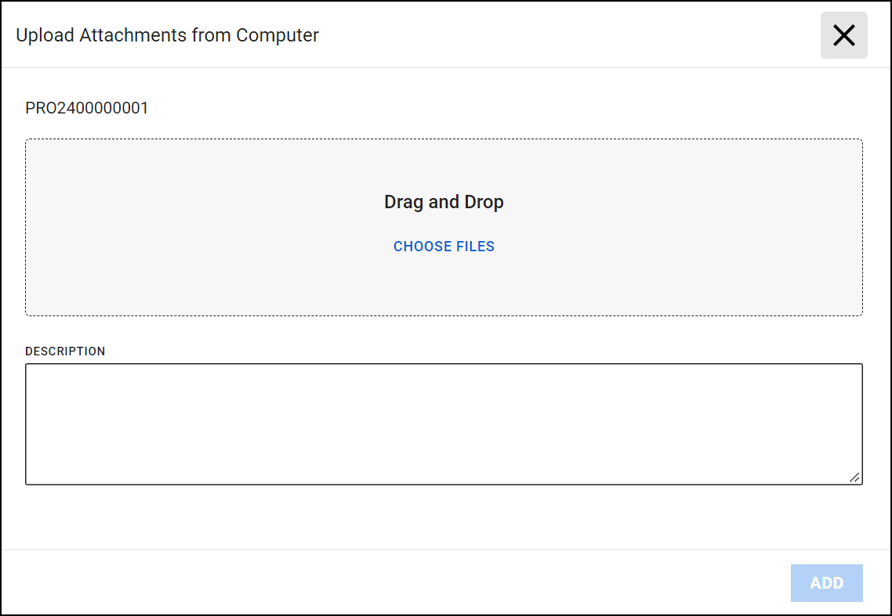The image size is (892, 616).
Task: Close the Upload Attachments dialog
Action: tap(843, 34)
